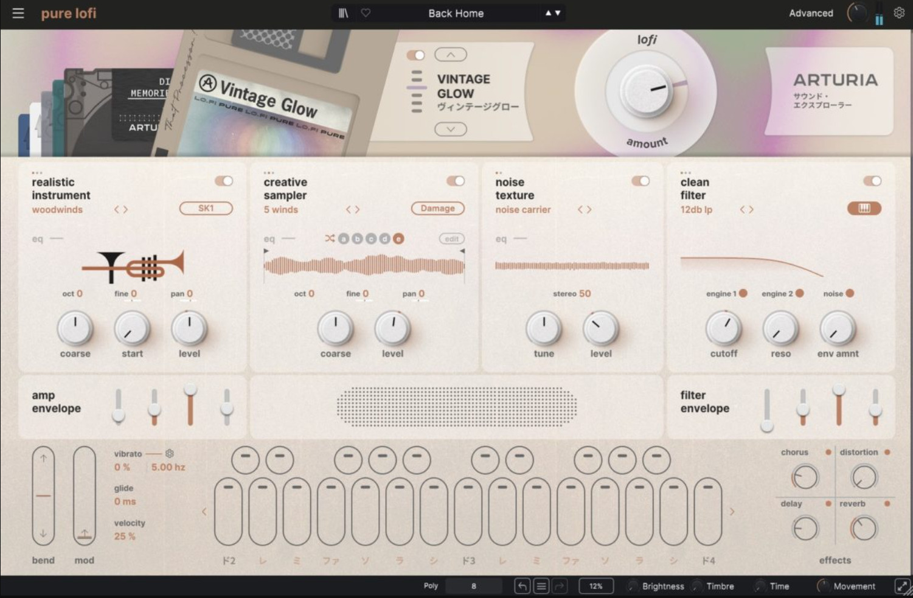Click the SK1 button
This screenshot has width=913, height=598.
(x=206, y=209)
